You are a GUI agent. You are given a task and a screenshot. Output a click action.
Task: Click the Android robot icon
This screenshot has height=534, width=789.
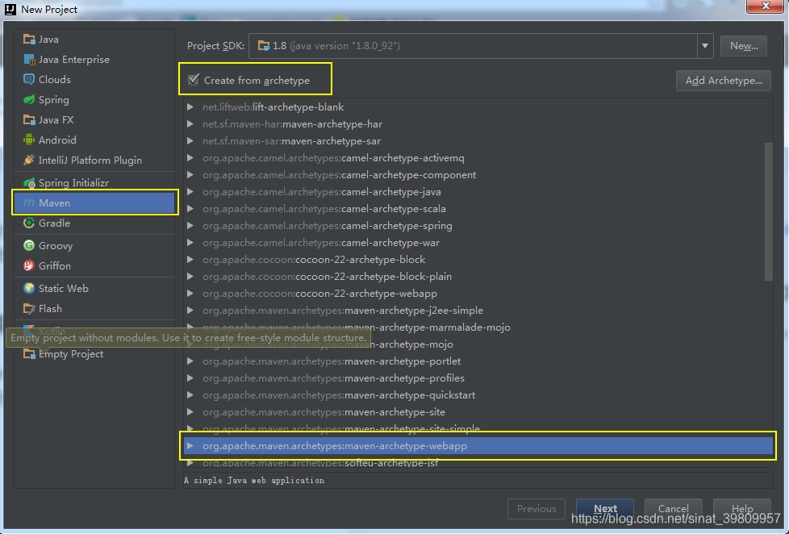29,140
